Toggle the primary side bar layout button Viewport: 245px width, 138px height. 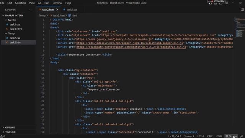coord(210,3)
